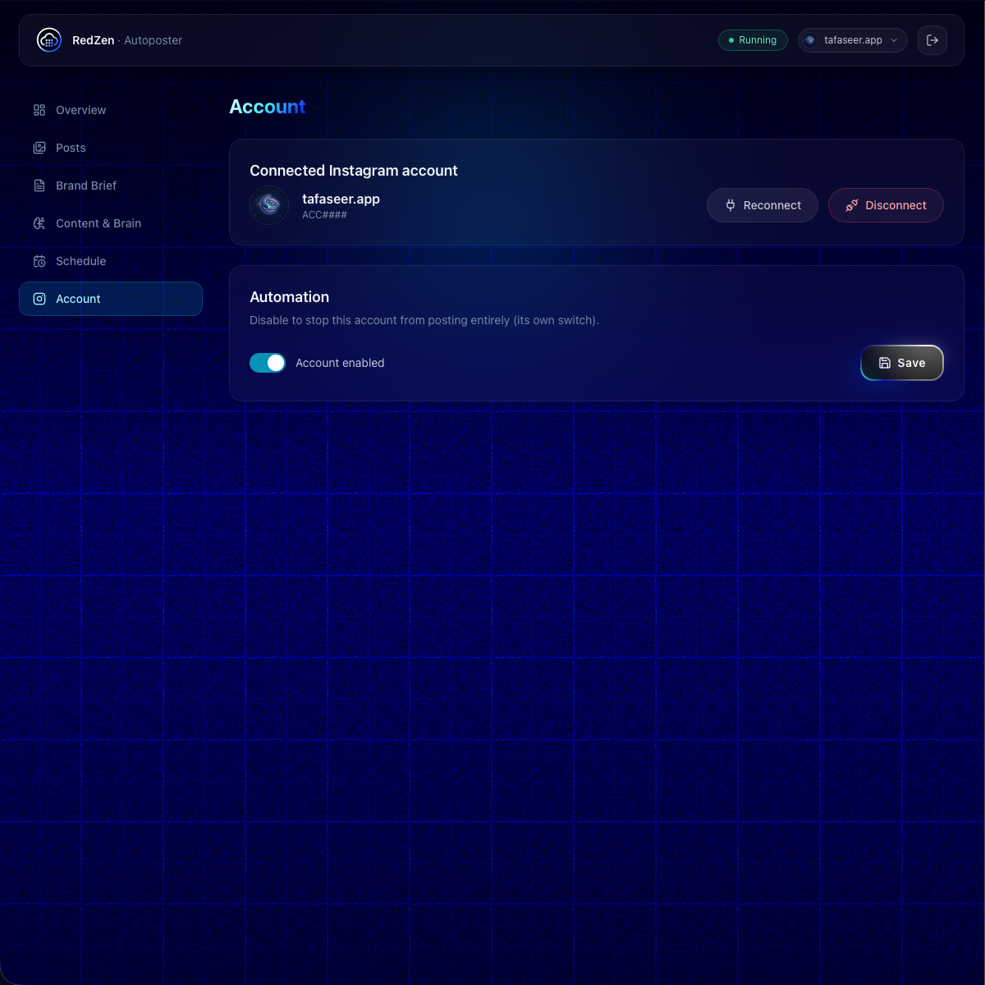Image resolution: width=985 pixels, height=985 pixels.
Task: Select the Account sidebar item
Action: tap(111, 299)
